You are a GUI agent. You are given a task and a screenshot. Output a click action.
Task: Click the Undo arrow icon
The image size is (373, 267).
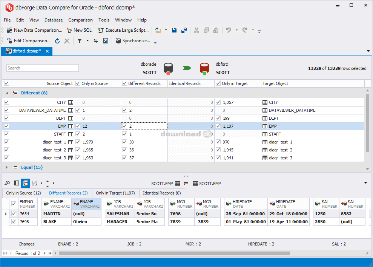(229, 30)
